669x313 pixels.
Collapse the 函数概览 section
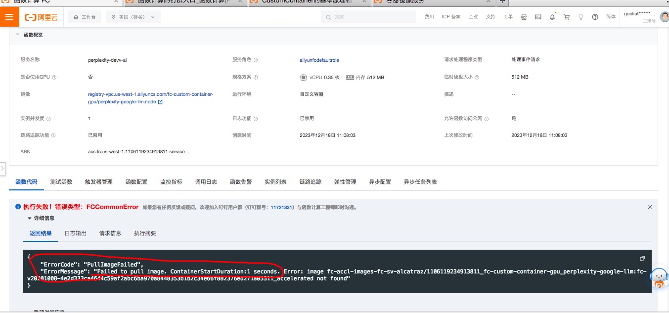pyautogui.click(x=18, y=35)
